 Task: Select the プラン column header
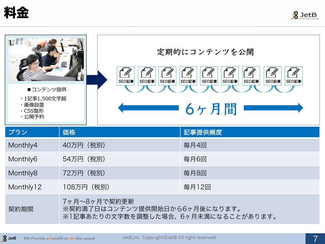(32, 132)
